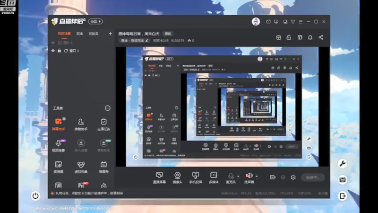Click CPU usage in status bar
The height and width of the screenshot is (213, 378).
click(286, 194)
